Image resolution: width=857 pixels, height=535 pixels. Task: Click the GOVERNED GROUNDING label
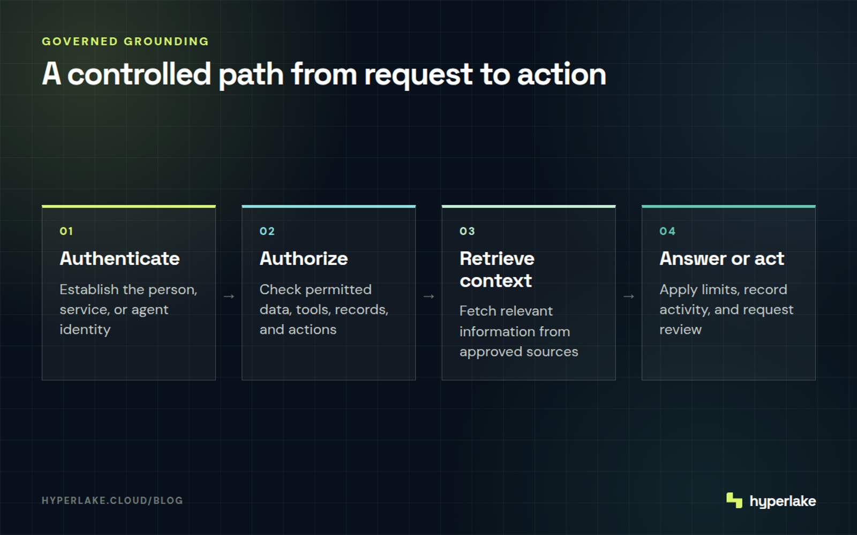[125, 41]
